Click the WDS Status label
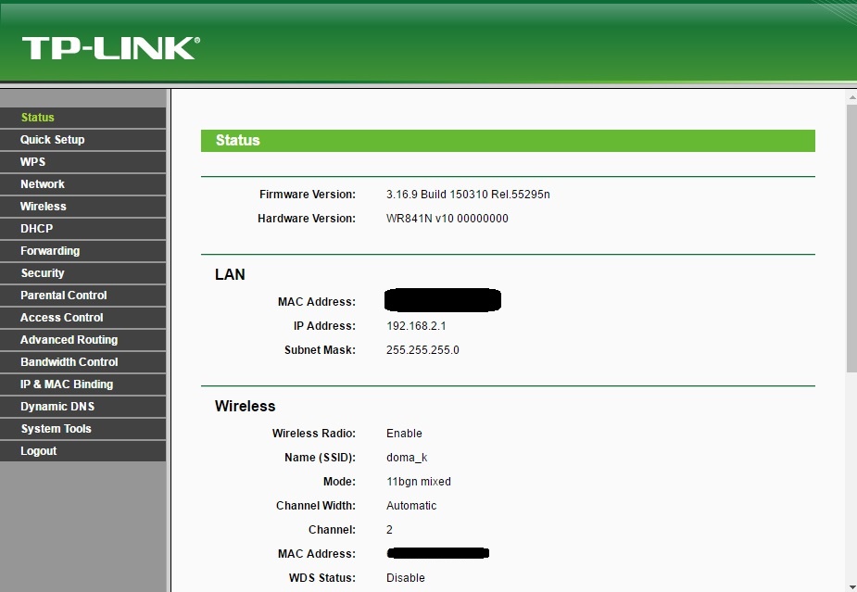The image size is (857, 592). tap(321, 578)
